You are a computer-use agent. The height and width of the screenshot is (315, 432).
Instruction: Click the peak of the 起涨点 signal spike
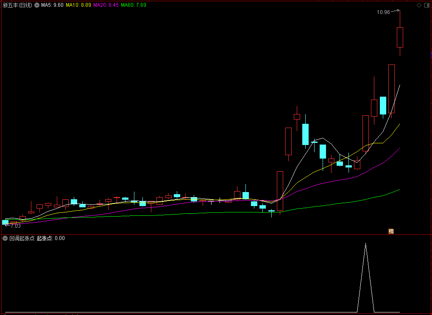coord(365,244)
